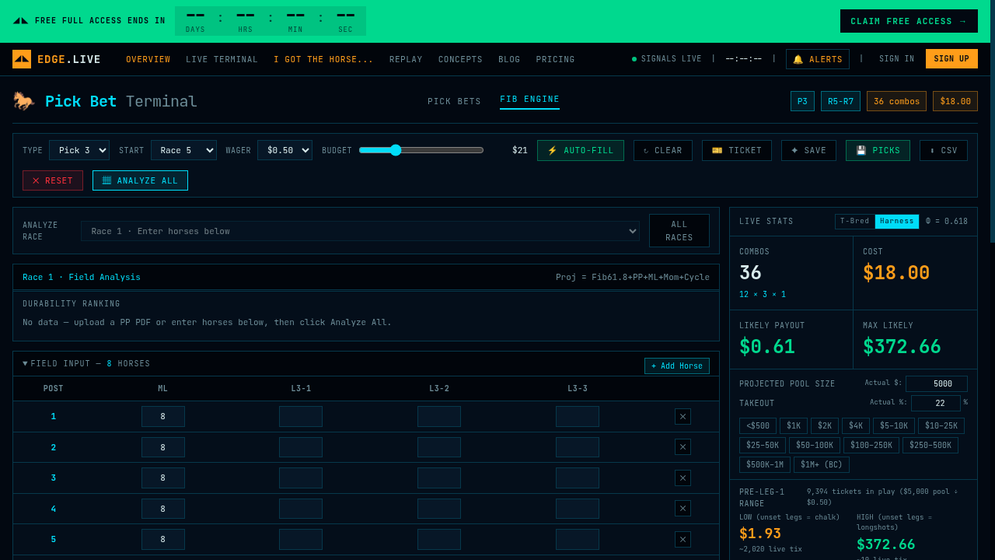Click the L3-2 field for post 3

(x=439, y=478)
